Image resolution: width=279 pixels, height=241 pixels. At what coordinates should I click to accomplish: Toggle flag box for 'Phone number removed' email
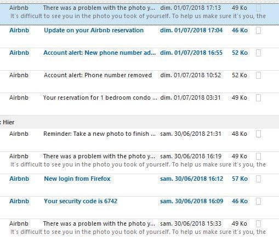[x=258, y=76]
